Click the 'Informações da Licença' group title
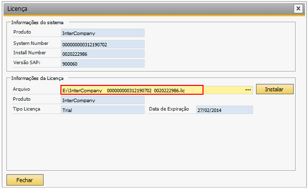308x189 pixels. (37, 78)
